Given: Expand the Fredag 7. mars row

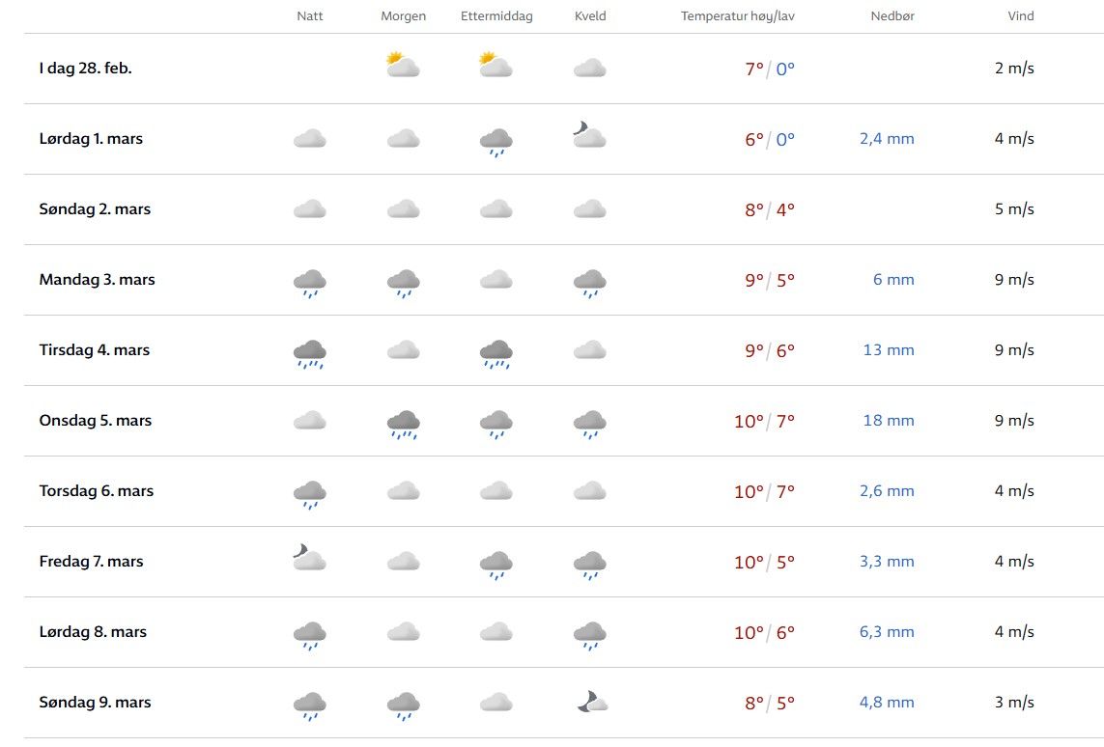Looking at the screenshot, I should [x=91, y=562].
